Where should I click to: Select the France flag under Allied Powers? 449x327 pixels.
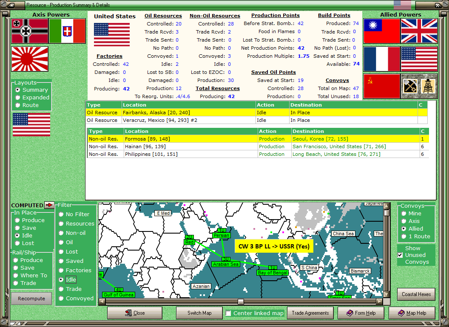click(382, 59)
